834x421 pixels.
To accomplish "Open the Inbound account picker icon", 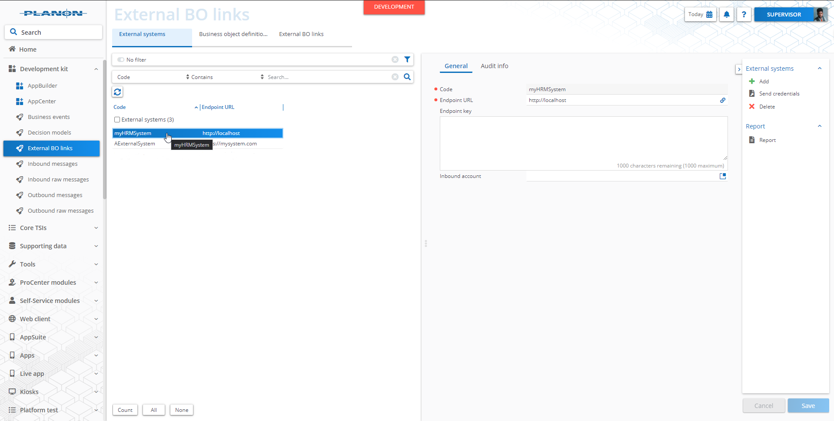I will click(722, 176).
